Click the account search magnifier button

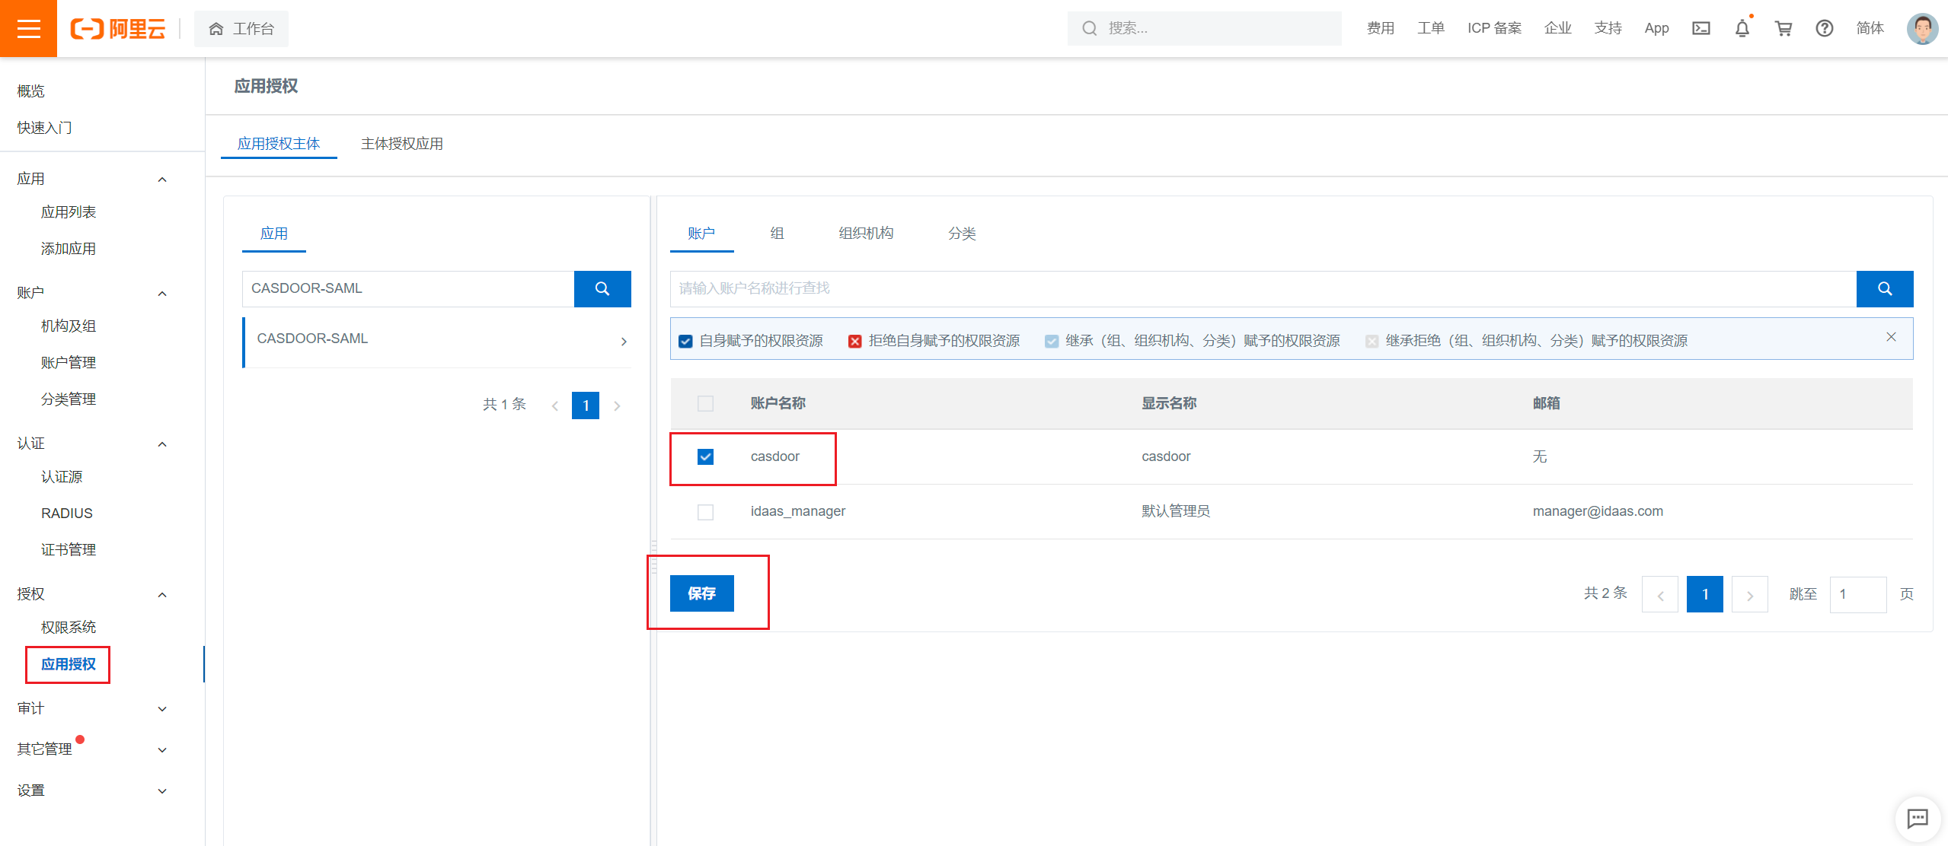[1885, 289]
